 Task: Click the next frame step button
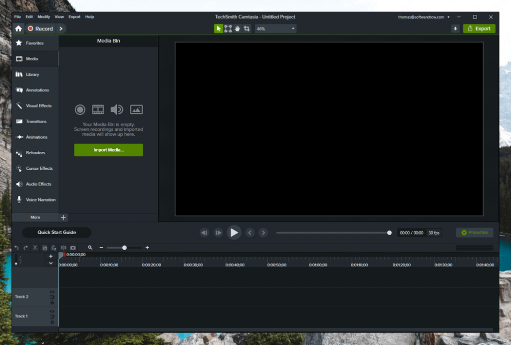point(218,233)
